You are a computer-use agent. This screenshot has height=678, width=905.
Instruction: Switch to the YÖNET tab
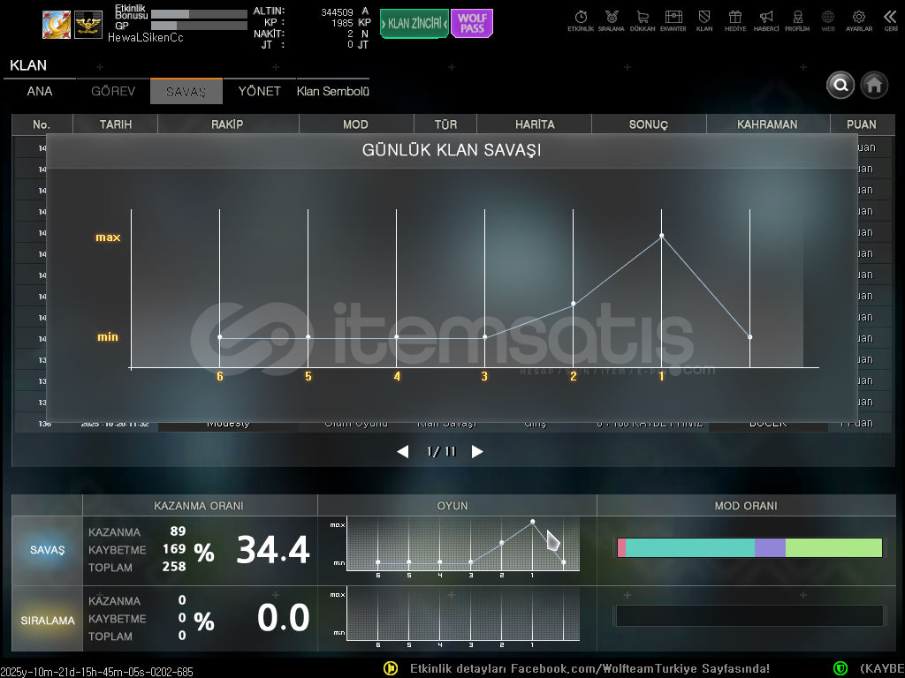[259, 92]
